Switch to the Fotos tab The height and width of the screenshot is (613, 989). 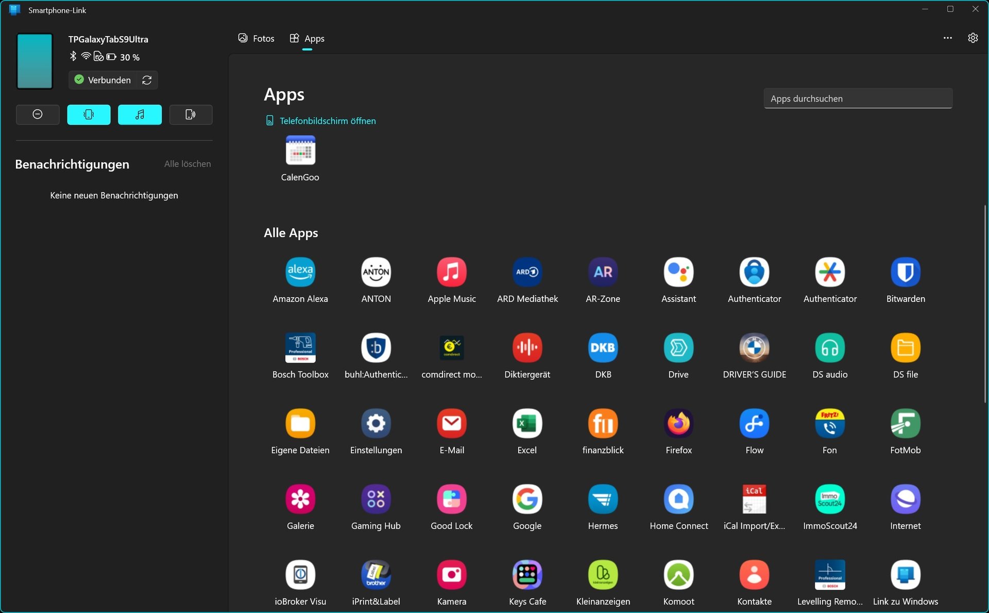click(x=256, y=38)
